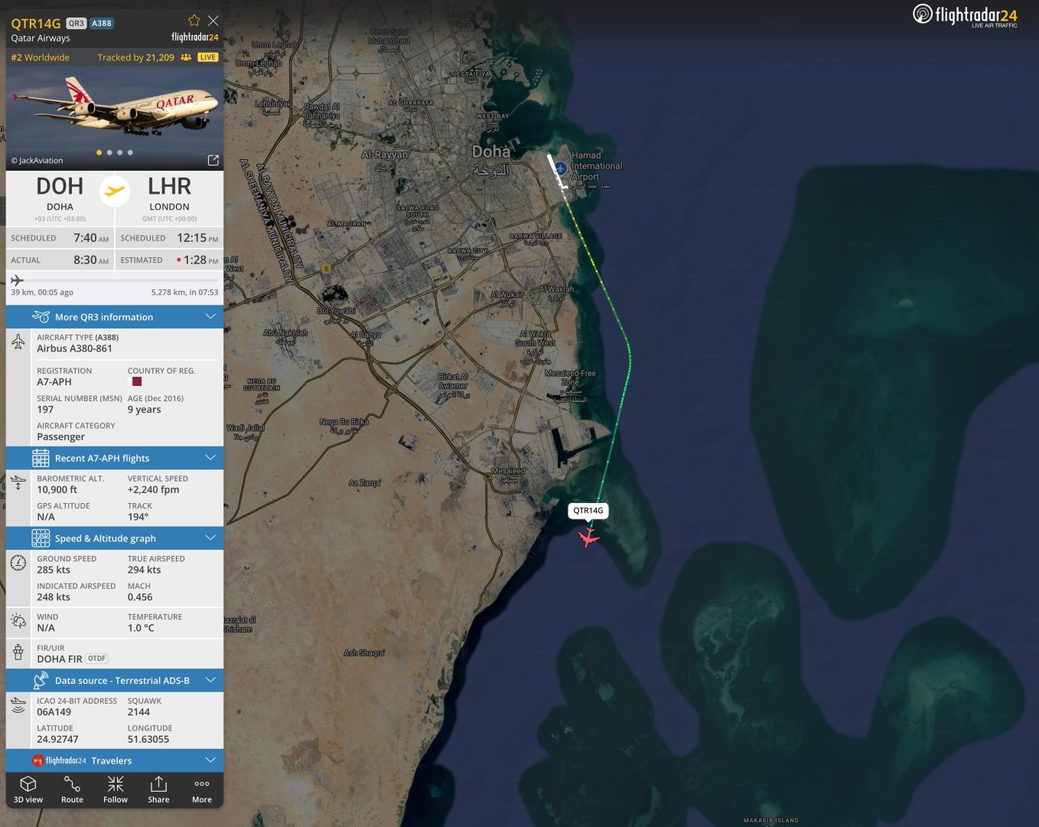The width and height of the screenshot is (1039, 827).
Task: Select the fourth photo carousel dot
Action: pyautogui.click(x=130, y=152)
